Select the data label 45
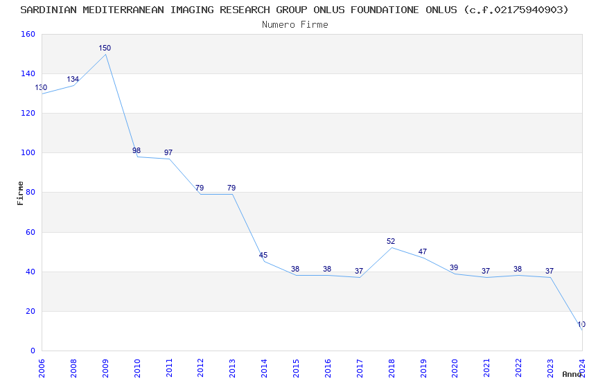Screen dimensions: 589x381 263,255
